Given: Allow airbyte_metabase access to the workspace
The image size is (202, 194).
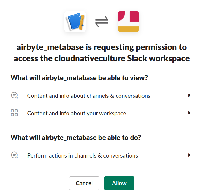Looking at the screenshot, I should (x=119, y=183).
